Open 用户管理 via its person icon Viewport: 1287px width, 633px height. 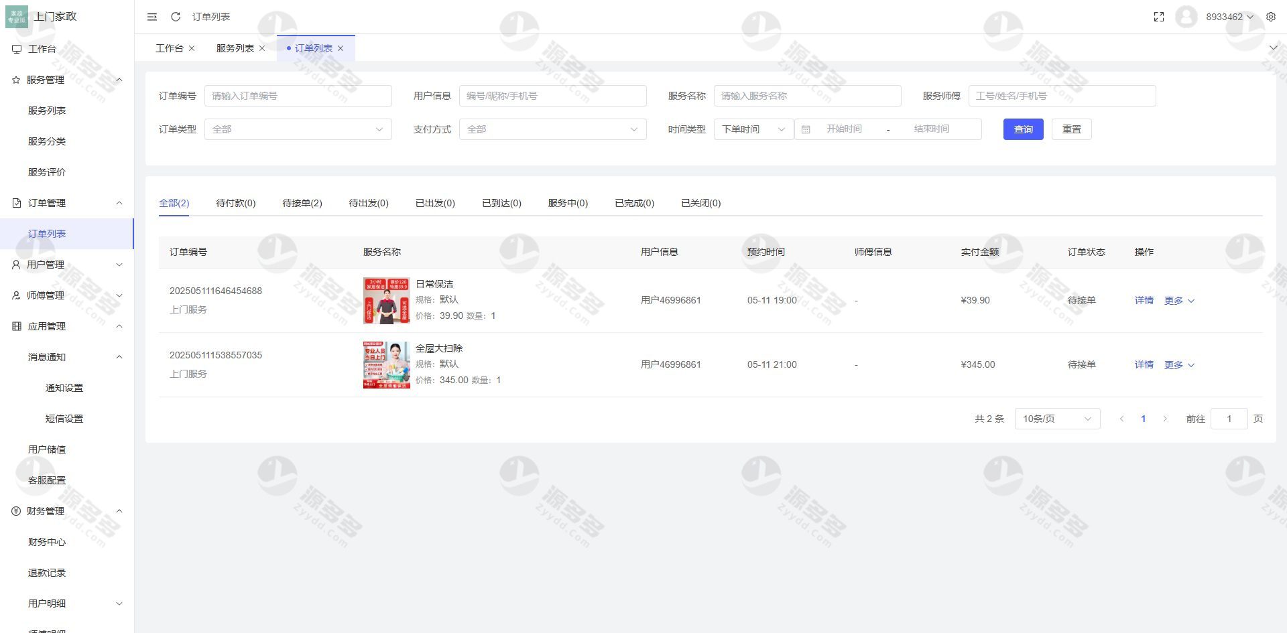pos(15,265)
